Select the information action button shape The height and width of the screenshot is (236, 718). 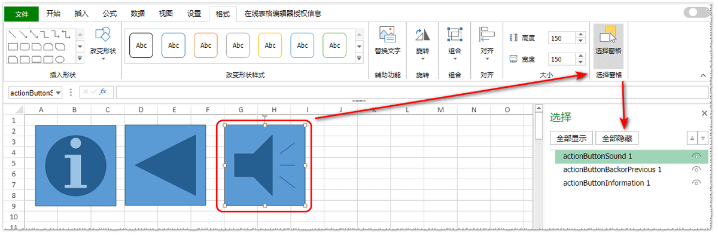[x=75, y=165]
